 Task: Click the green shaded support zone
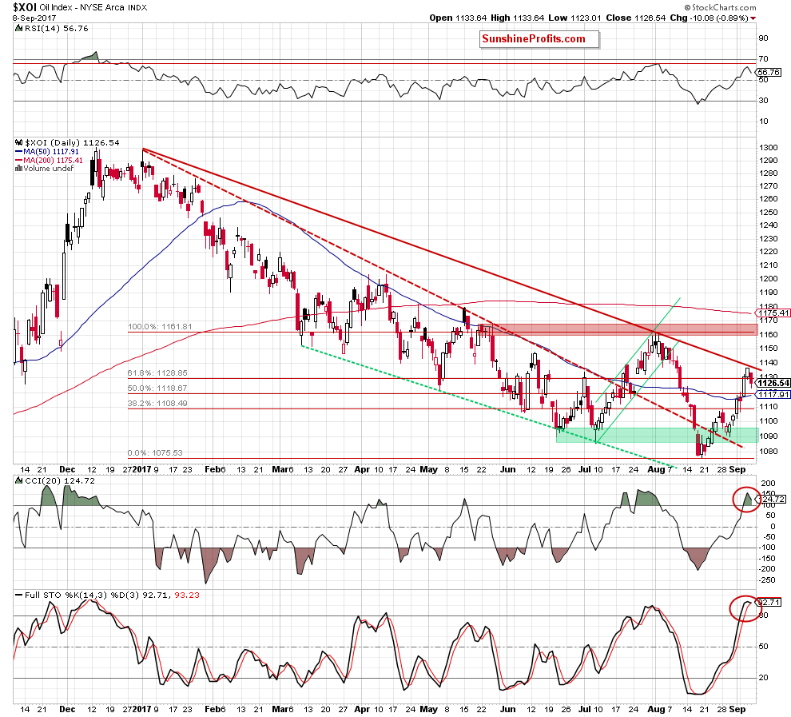[657, 435]
